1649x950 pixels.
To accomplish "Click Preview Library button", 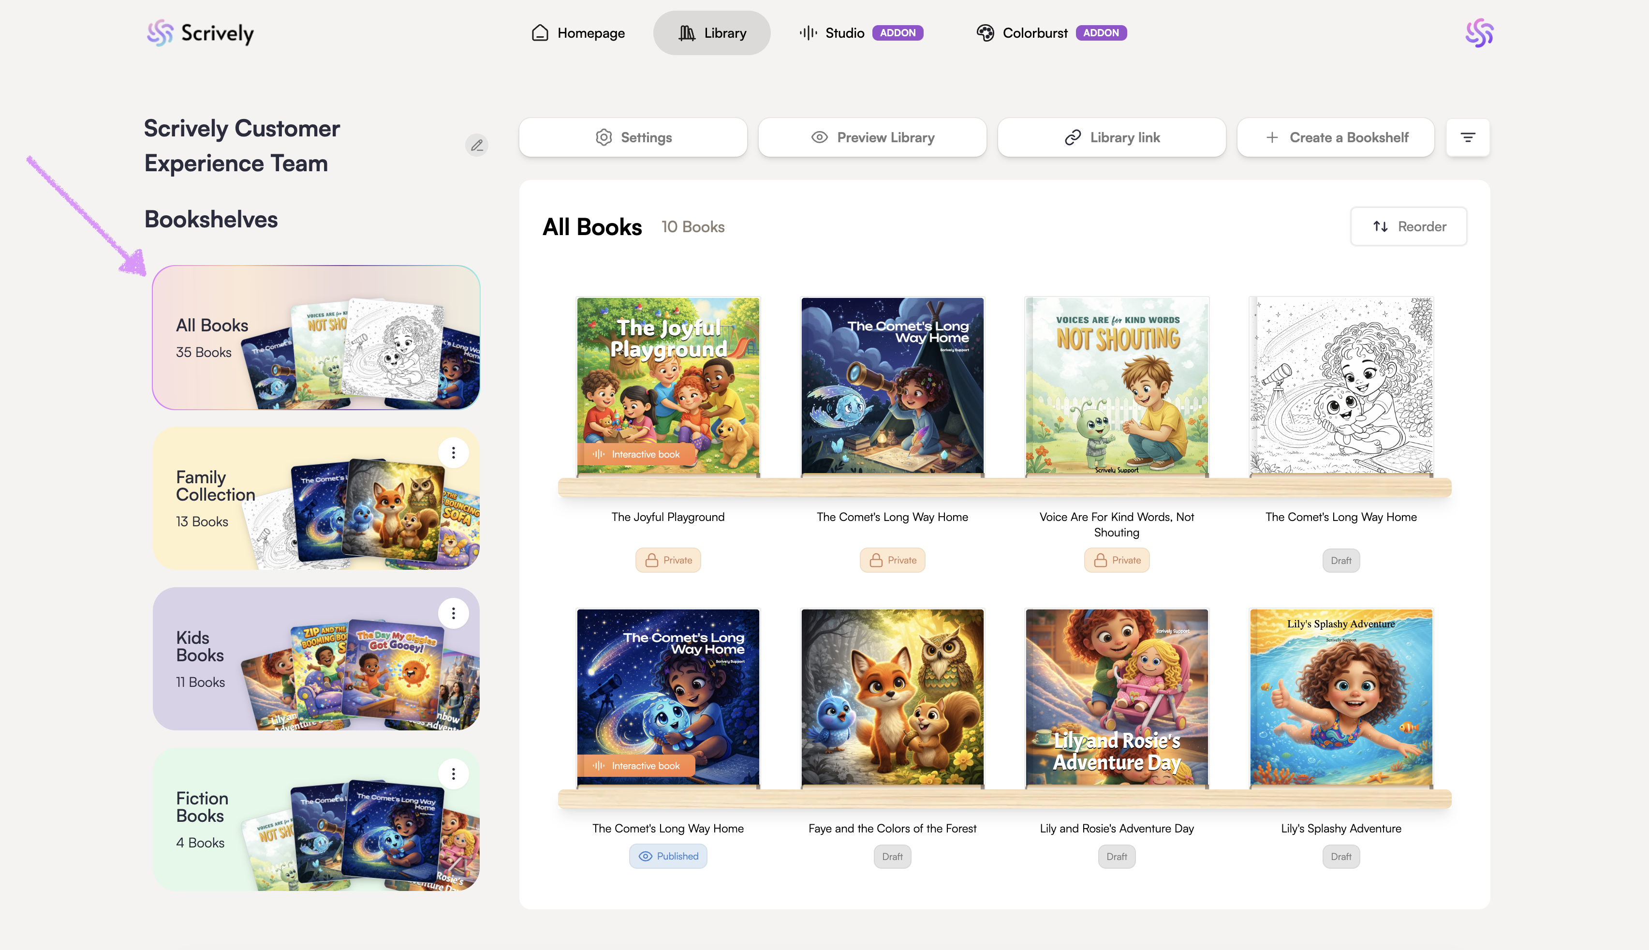I will (x=872, y=138).
